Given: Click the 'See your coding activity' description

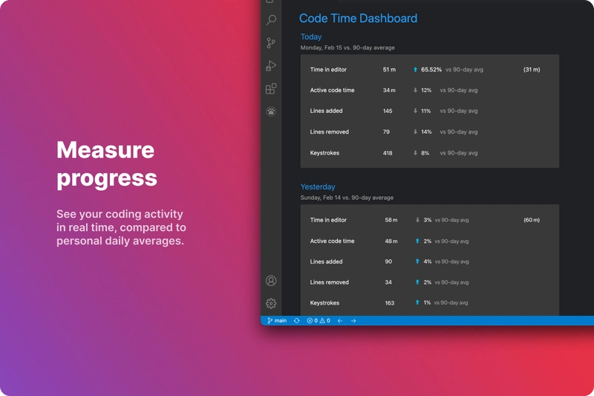Looking at the screenshot, I should click(x=121, y=227).
